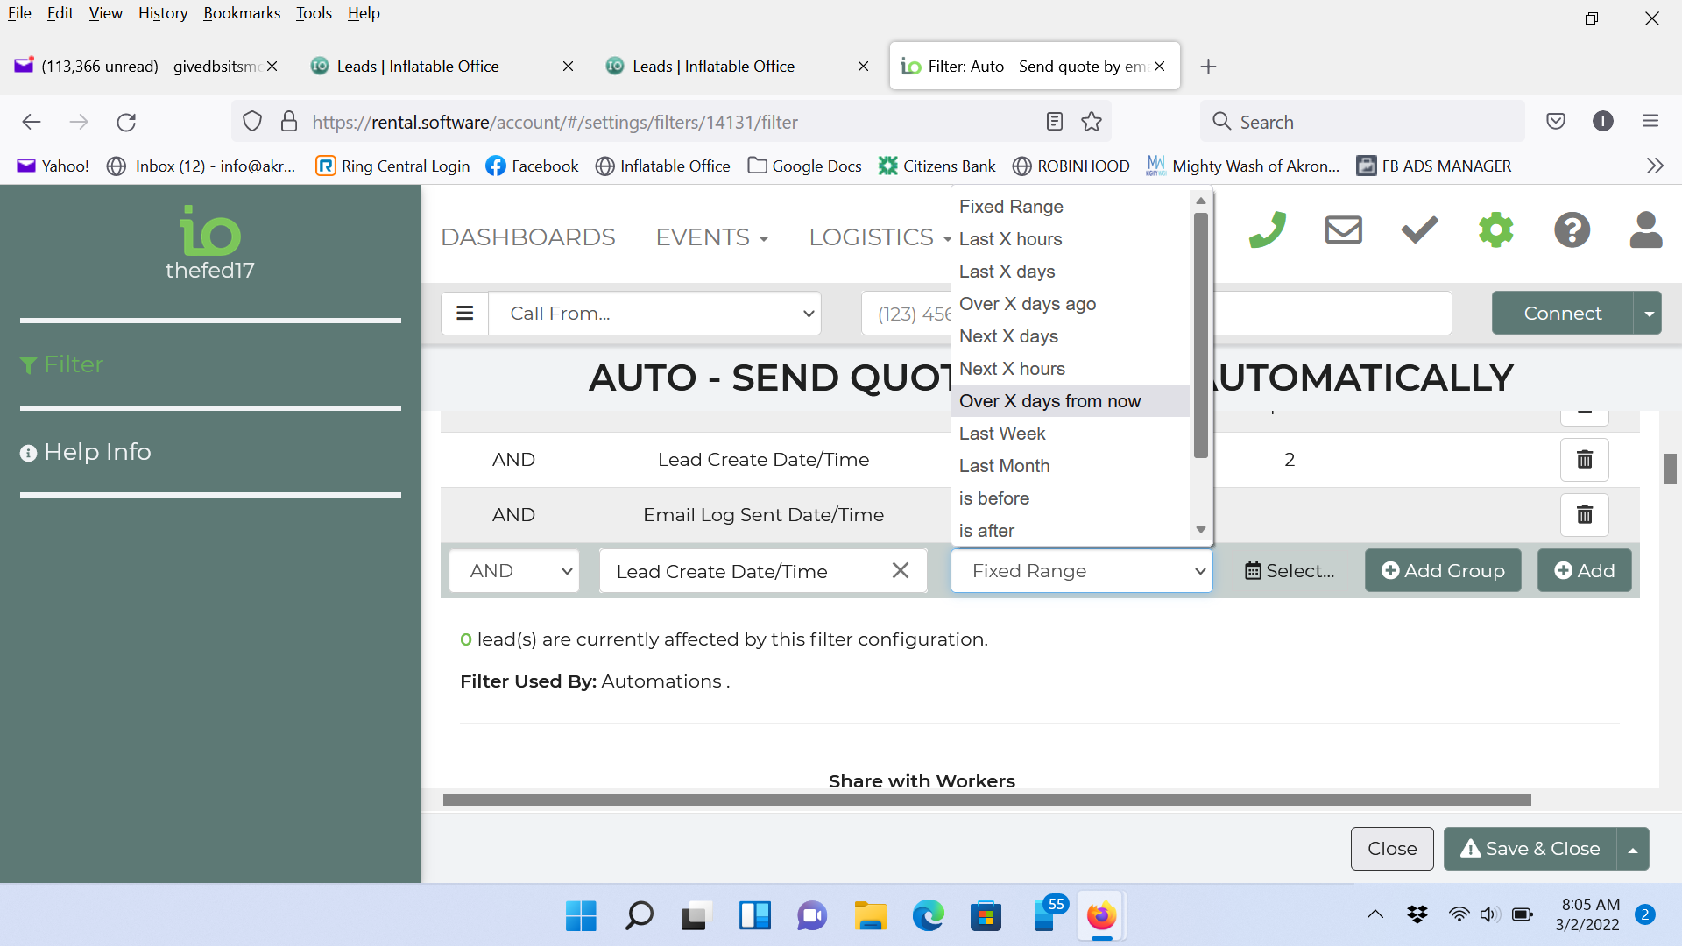Open the Call From dropdown
Screen dimensions: 1682x946
click(x=654, y=314)
